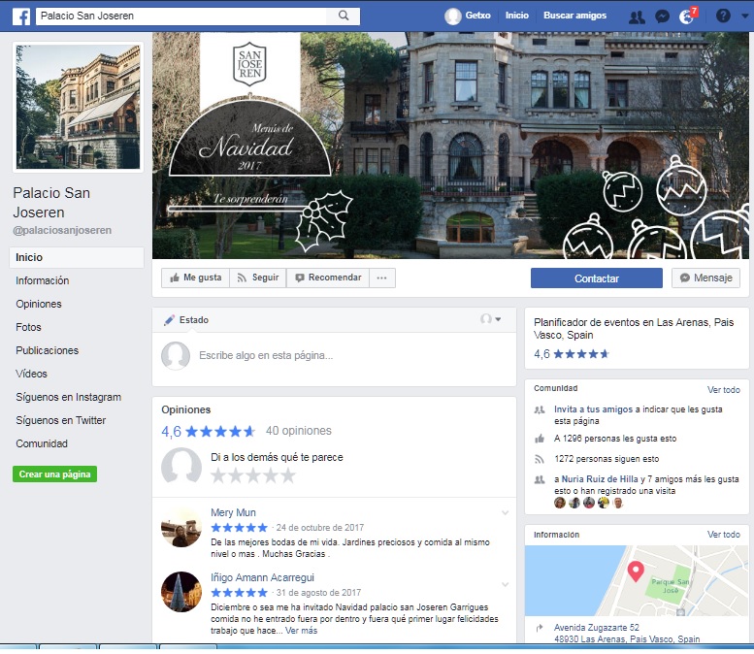Open the three-dots more options button
The image size is (754, 654).
tap(381, 278)
